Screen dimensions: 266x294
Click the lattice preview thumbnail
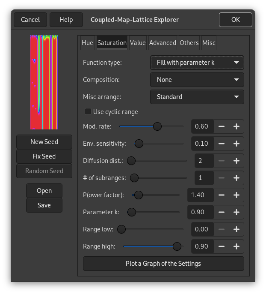coord(44,82)
